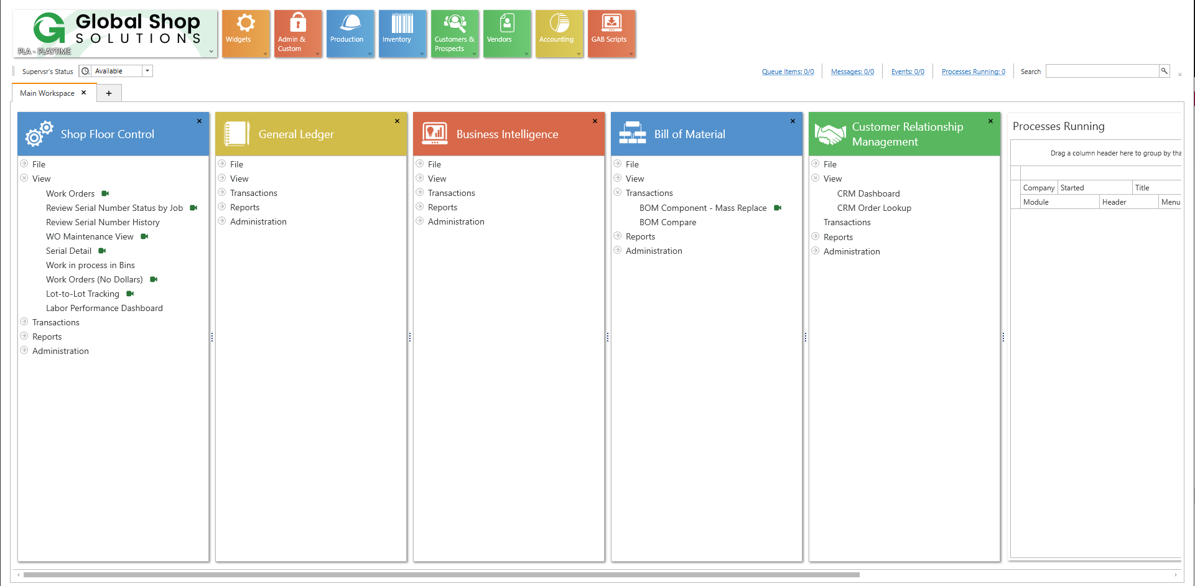Switch to the Main Workspace tab

coord(47,93)
